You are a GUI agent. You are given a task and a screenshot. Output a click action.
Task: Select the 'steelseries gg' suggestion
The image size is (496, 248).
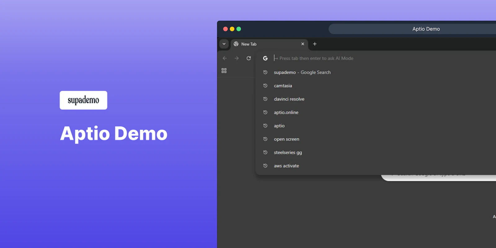point(376,152)
